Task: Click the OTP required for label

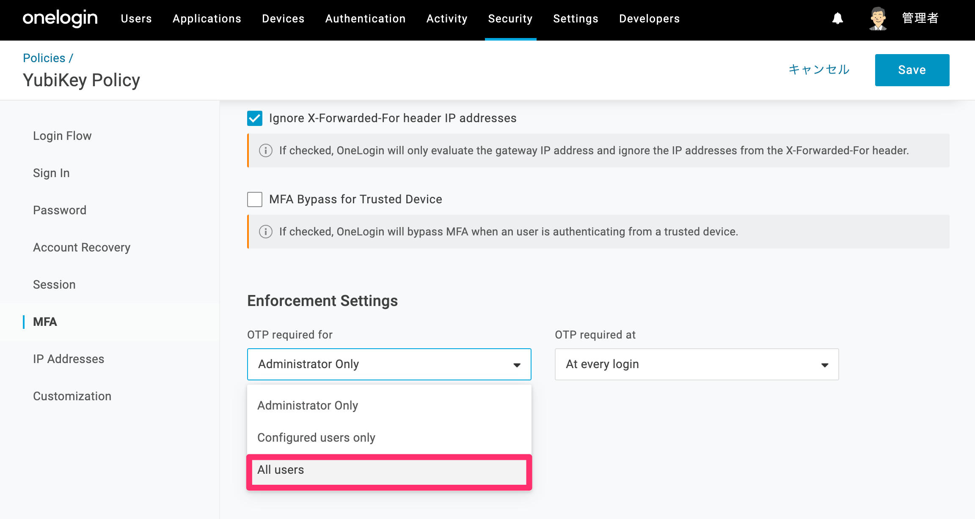Action: click(x=290, y=335)
